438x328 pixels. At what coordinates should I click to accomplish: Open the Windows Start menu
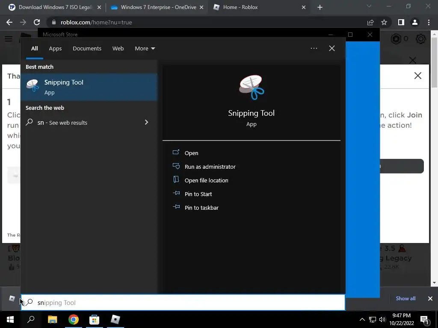coord(10,319)
